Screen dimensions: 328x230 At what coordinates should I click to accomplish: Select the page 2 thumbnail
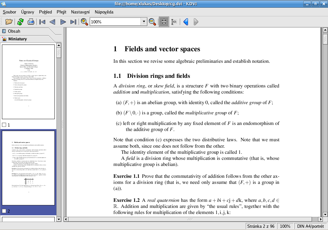click(28, 168)
